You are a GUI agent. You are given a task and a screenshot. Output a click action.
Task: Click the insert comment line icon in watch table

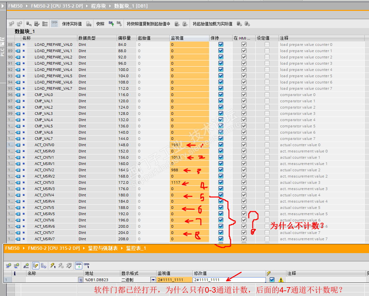point(26,266)
